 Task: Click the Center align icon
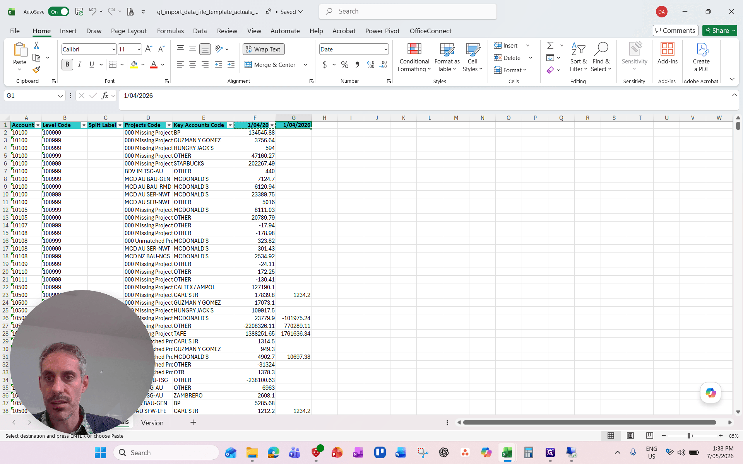[x=192, y=65]
